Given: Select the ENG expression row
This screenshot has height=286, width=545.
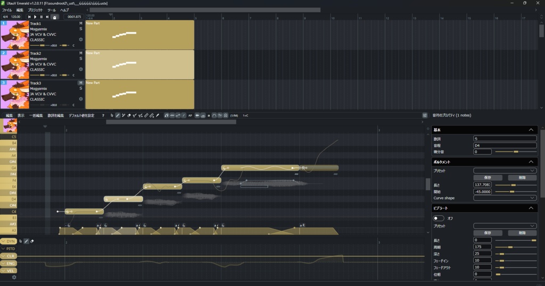Looking at the screenshot, I should tap(9, 264).
